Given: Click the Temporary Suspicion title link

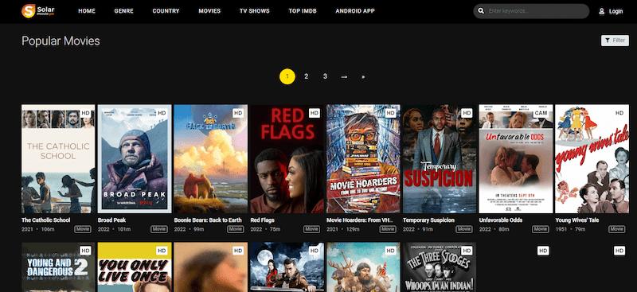Looking at the screenshot, I should (x=428, y=220).
